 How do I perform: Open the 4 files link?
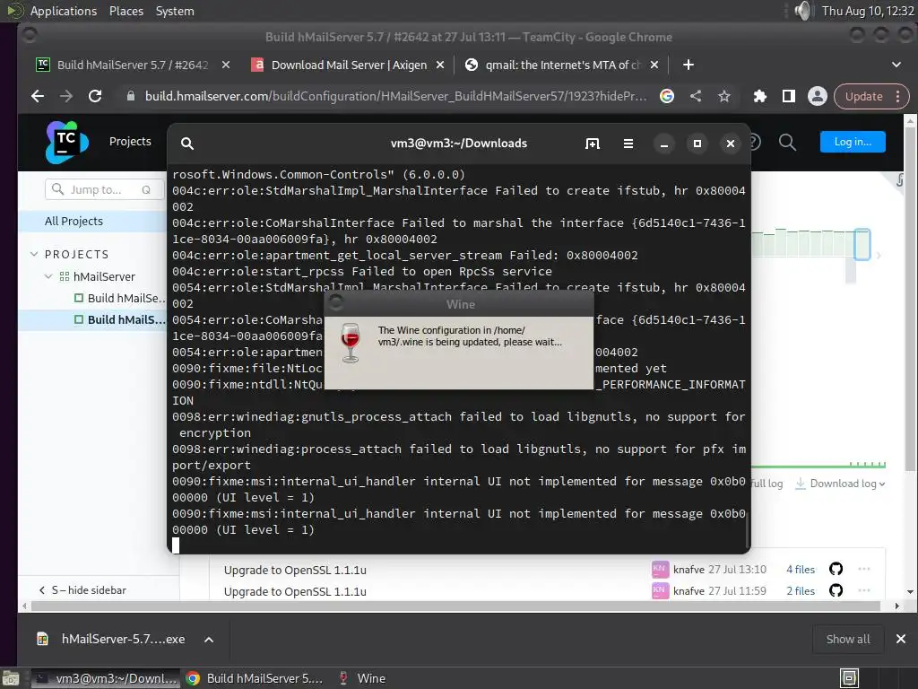click(x=801, y=569)
